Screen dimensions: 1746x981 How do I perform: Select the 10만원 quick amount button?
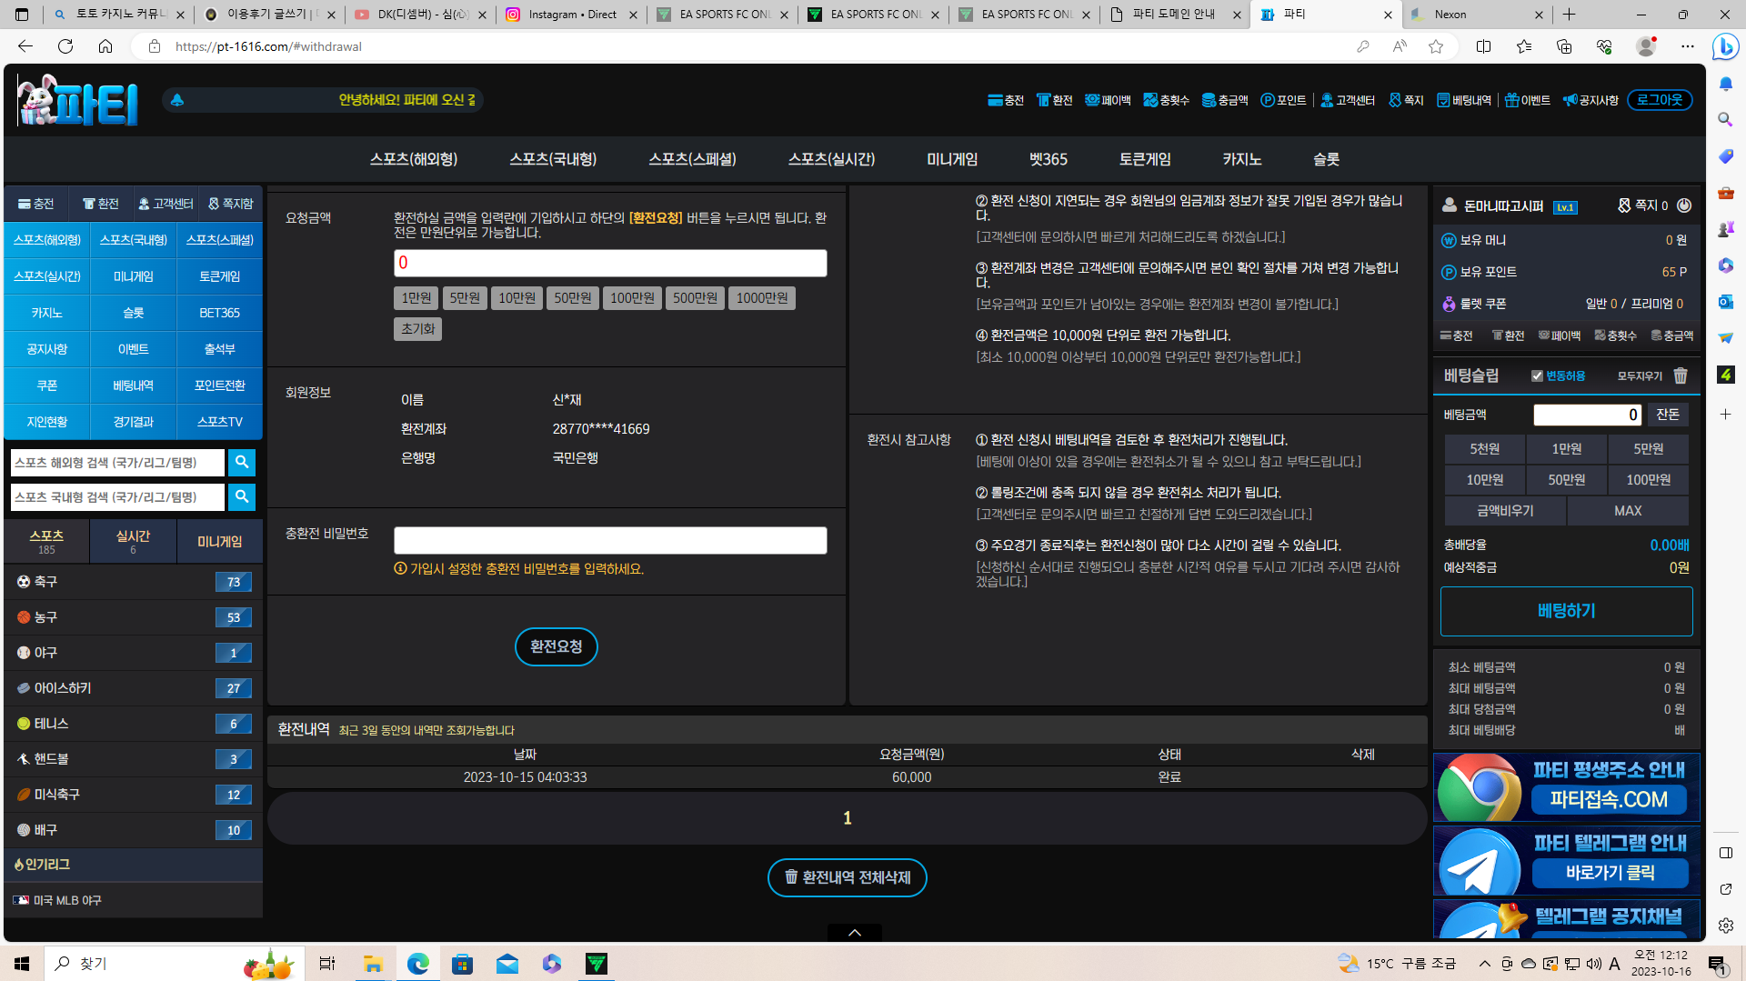click(x=517, y=298)
